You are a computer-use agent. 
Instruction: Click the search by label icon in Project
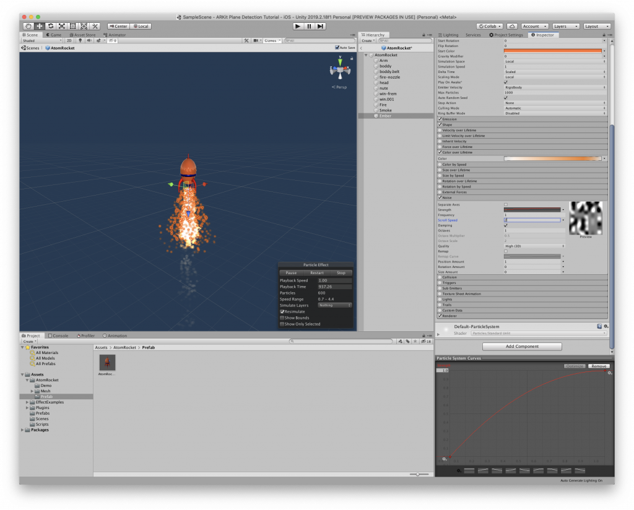click(x=407, y=342)
